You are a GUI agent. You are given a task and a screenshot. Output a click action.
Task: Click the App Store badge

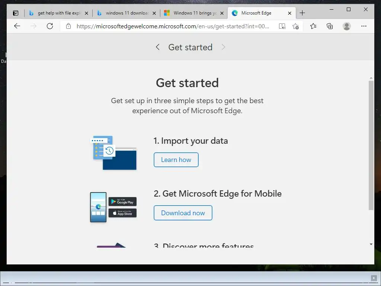point(122,213)
